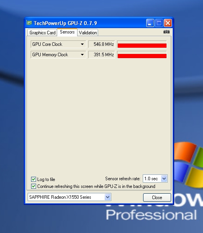The width and height of the screenshot is (203, 233).
Task: Close GPU-Z with the red X
Action: point(168,23)
